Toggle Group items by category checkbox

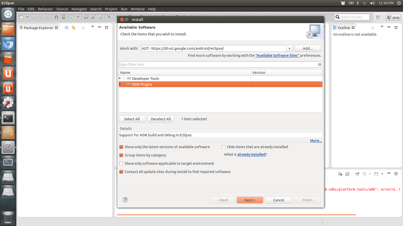click(x=121, y=155)
